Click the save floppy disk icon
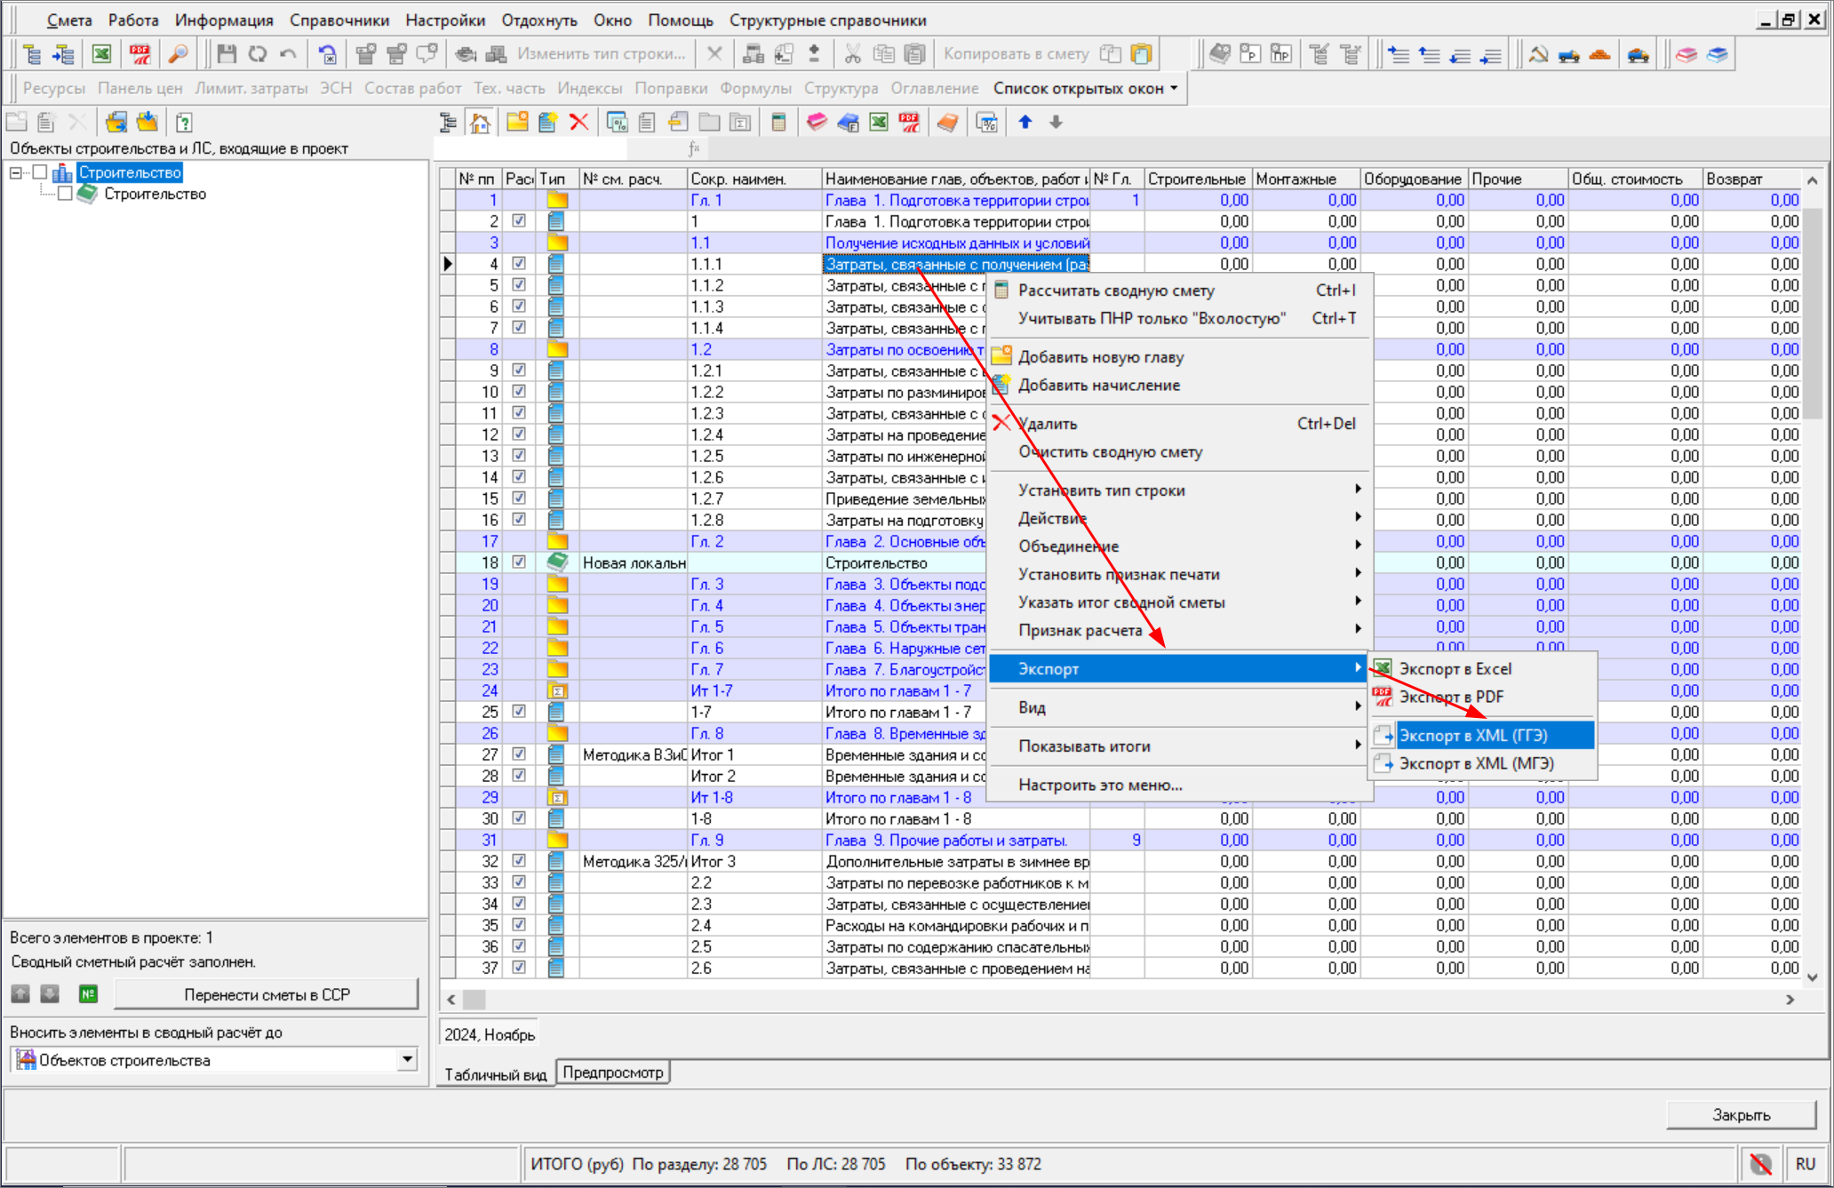 point(227,54)
